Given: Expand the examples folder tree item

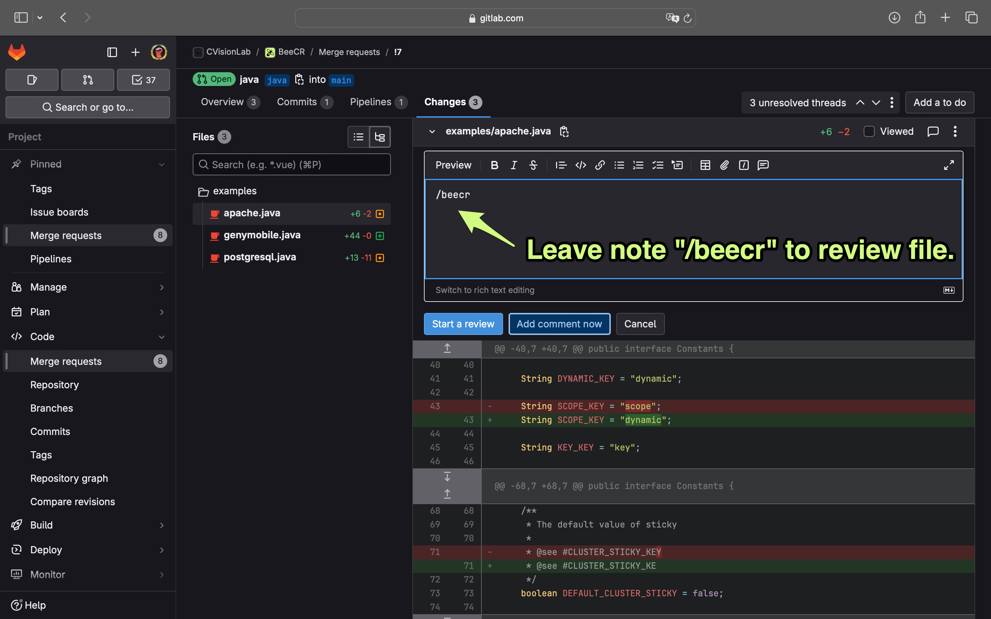Looking at the screenshot, I should [203, 191].
